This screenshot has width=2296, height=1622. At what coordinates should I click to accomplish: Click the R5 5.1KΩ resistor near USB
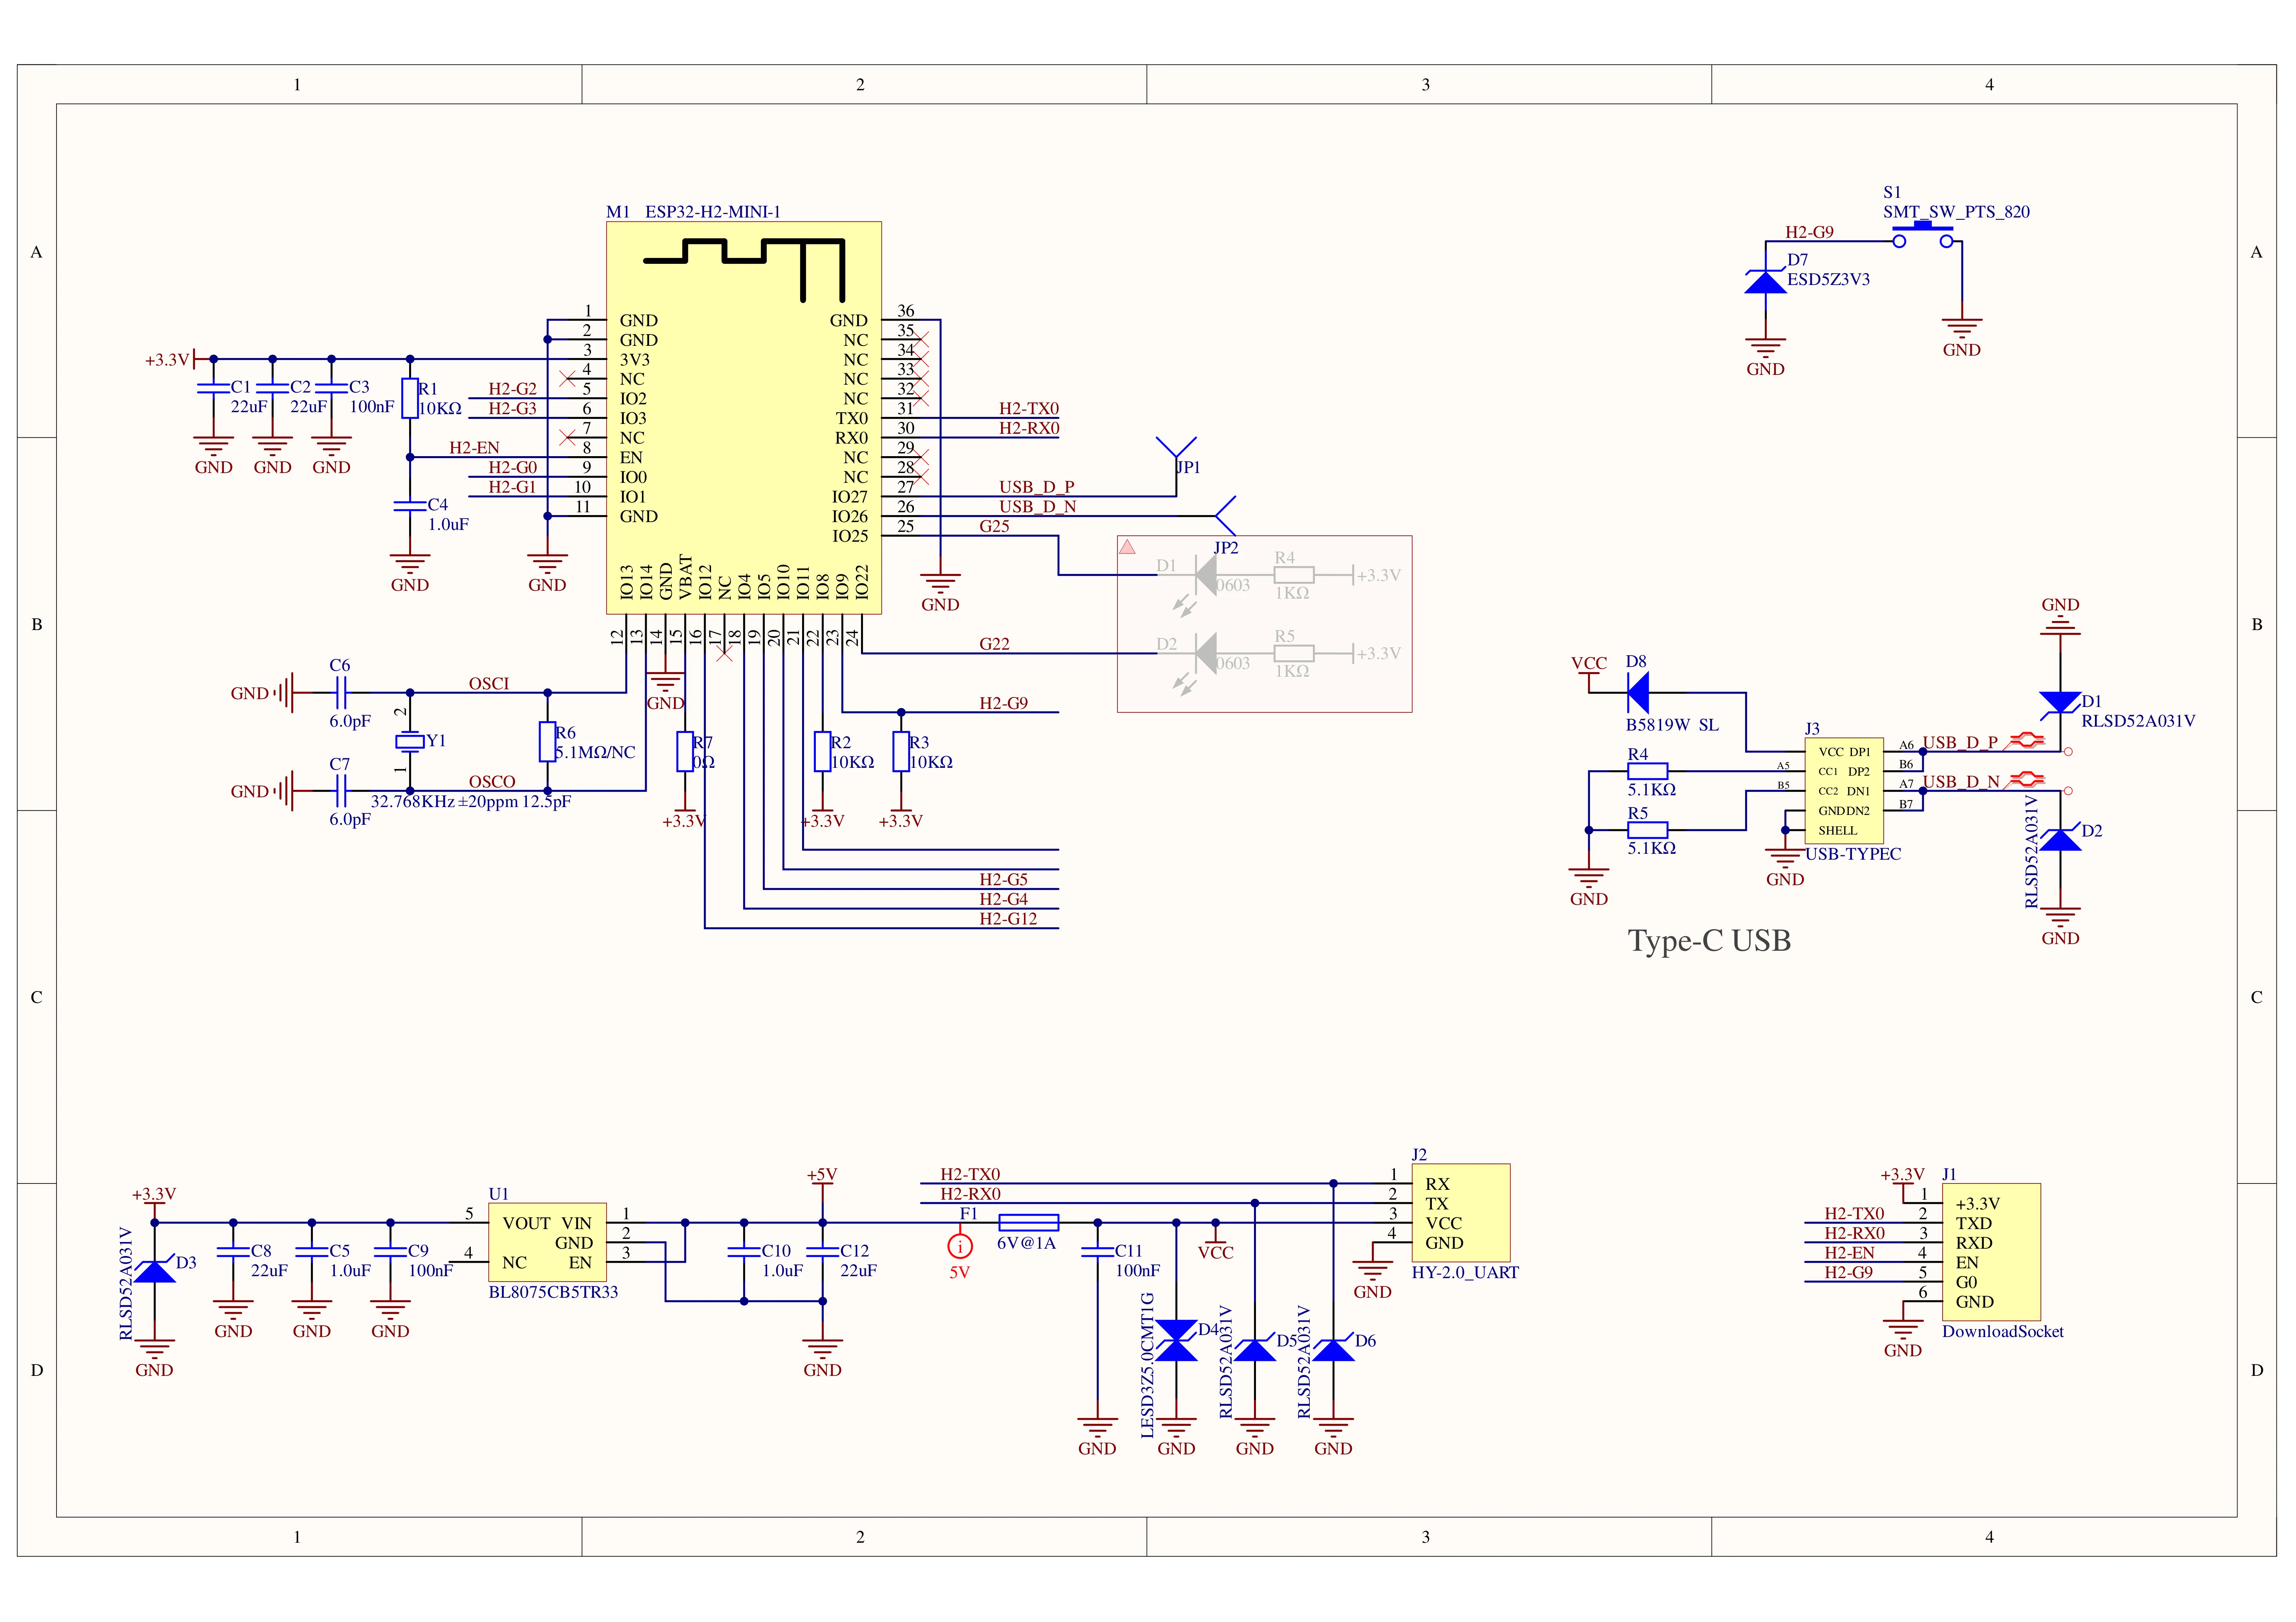pos(1648,830)
